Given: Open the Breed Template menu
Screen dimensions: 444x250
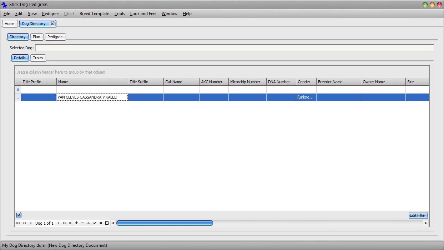Looking at the screenshot, I should [x=94, y=14].
